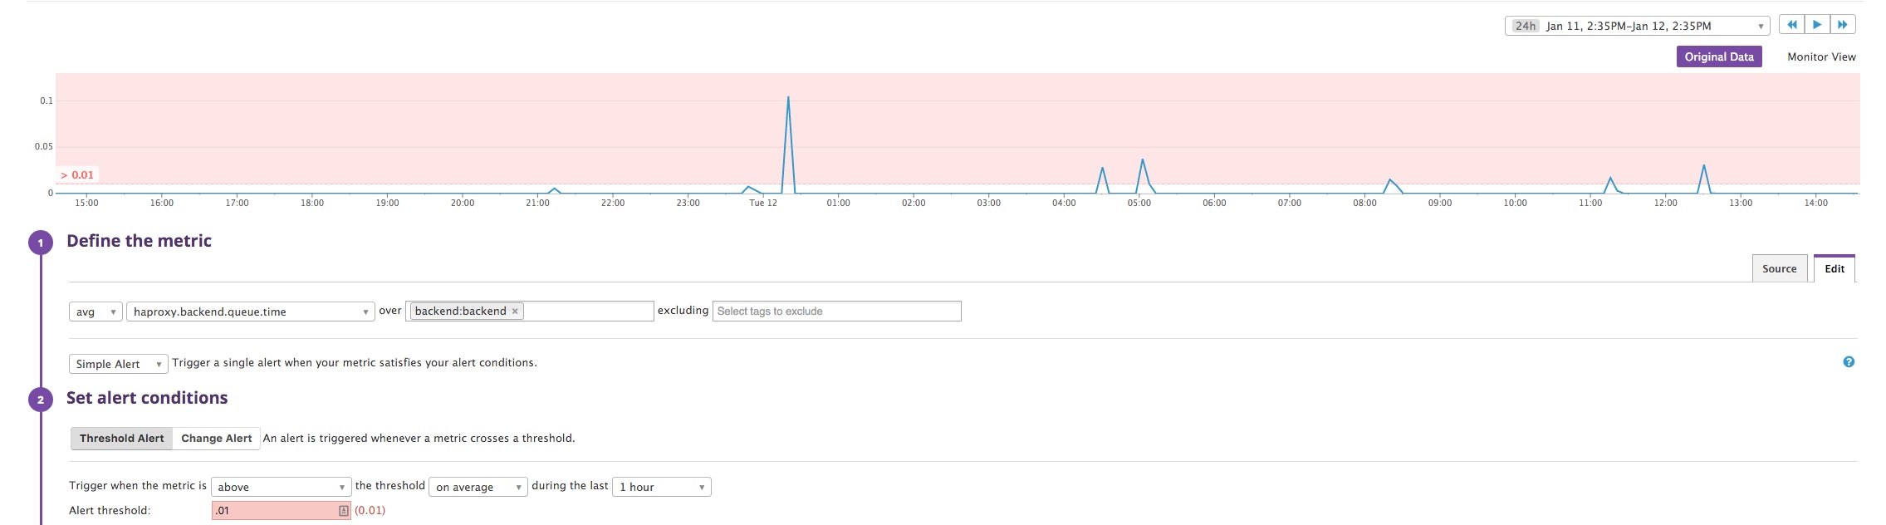
Task: Click the step 1 circle marker
Action: pos(40,243)
